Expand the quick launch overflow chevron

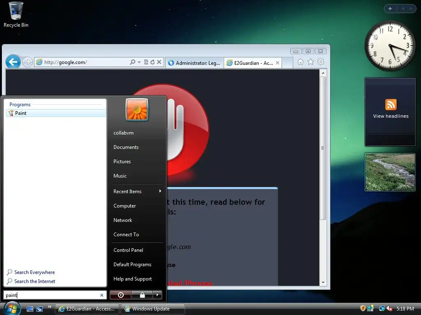[x=50, y=307]
